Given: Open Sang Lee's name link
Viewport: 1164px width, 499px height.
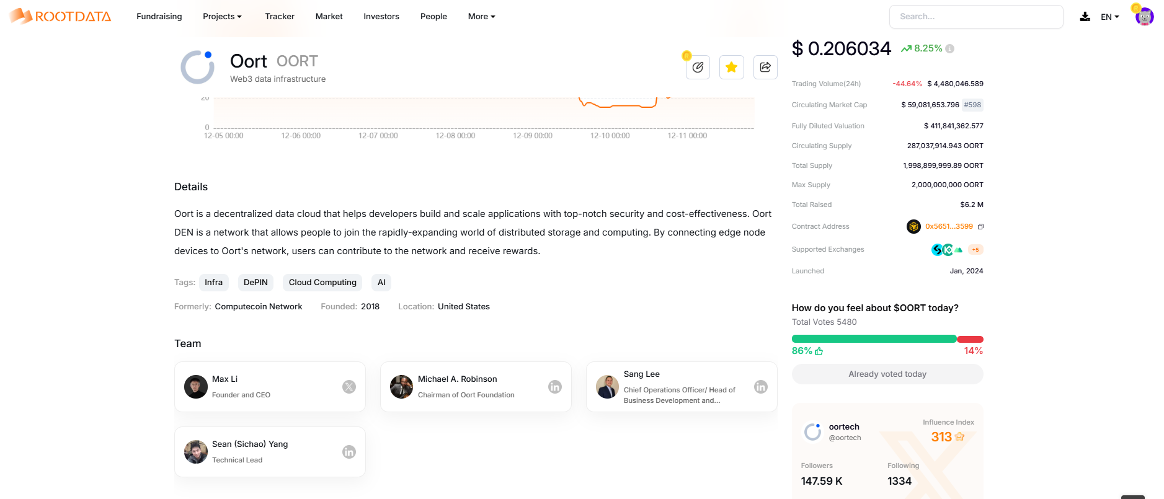Looking at the screenshot, I should (x=642, y=374).
